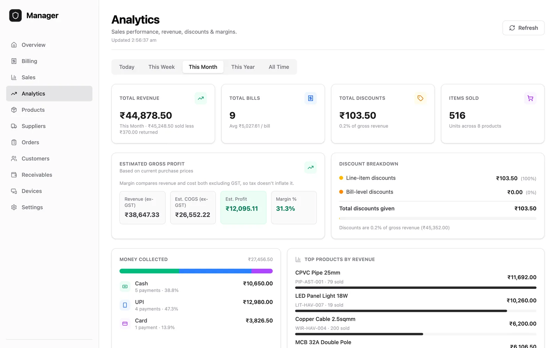557x348 pixels.
Task: Click the yellow Line-item discounts dot
Action: pyautogui.click(x=341, y=178)
